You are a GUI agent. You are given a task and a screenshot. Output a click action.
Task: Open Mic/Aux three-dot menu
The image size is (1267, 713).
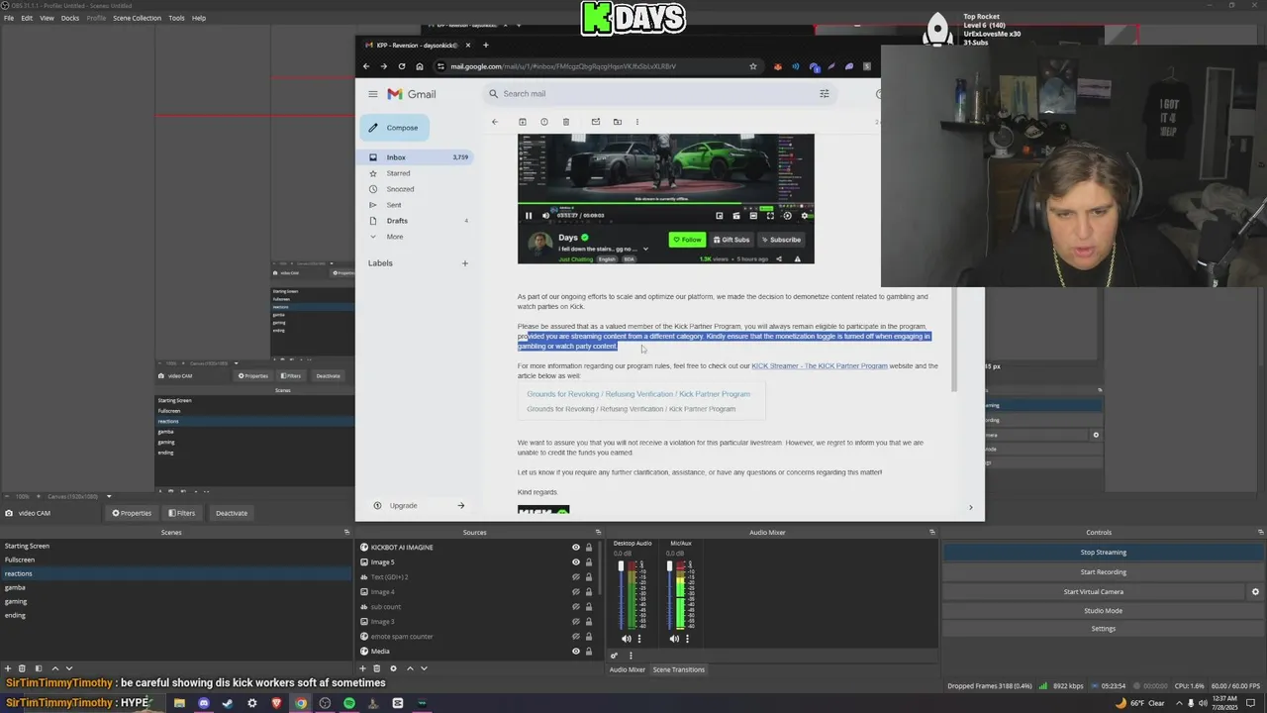click(688, 639)
